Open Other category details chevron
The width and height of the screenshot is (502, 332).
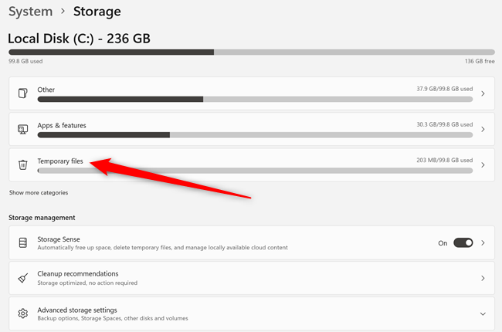pos(483,93)
